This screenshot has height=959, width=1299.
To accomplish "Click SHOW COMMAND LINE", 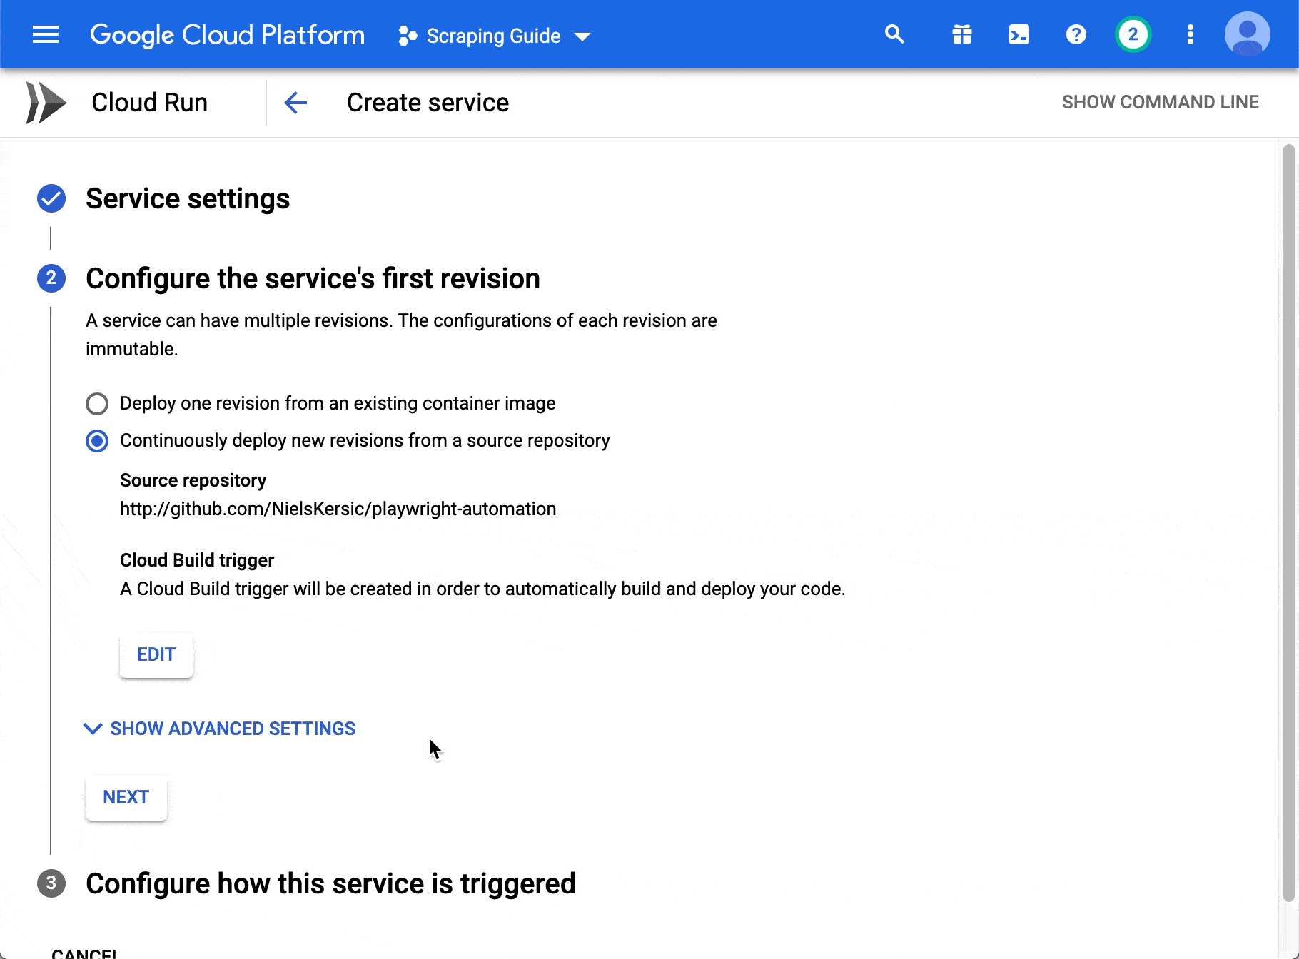I will (x=1161, y=102).
